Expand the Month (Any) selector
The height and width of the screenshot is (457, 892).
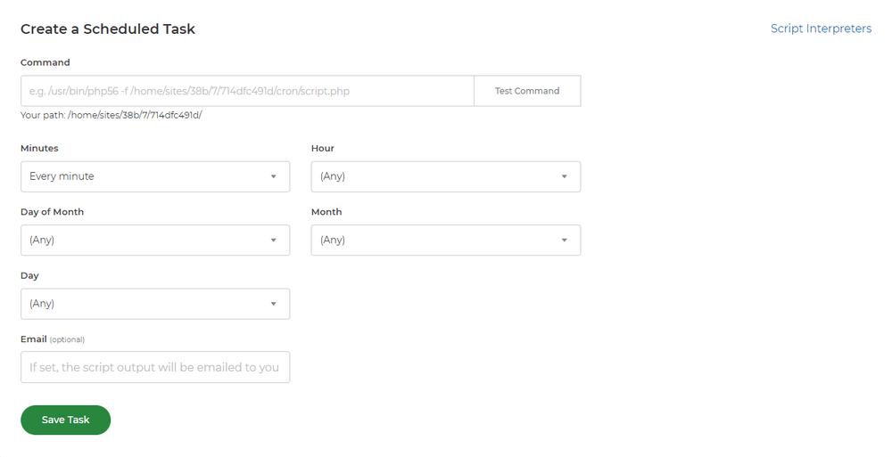(446, 241)
